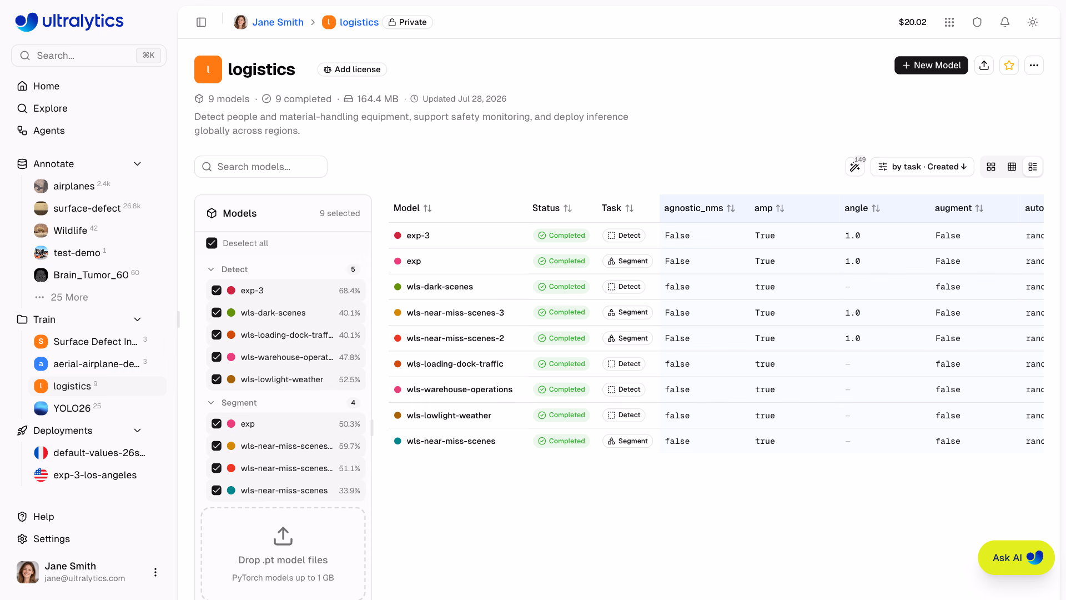Click the New Model button

click(931, 66)
